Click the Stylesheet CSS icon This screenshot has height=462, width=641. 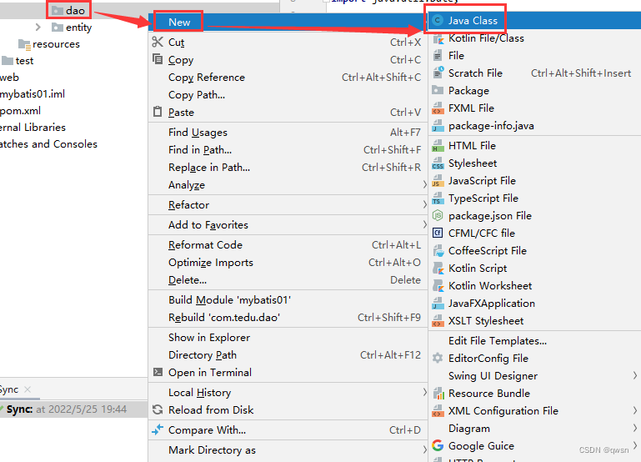click(438, 163)
